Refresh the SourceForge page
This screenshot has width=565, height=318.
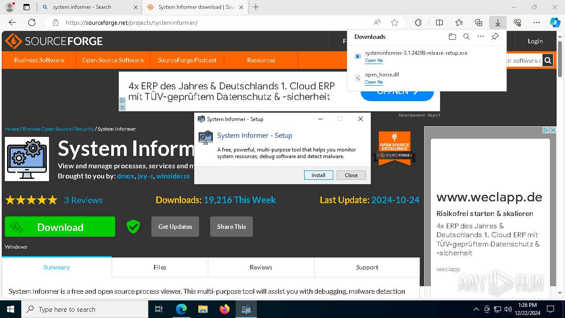(x=32, y=23)
